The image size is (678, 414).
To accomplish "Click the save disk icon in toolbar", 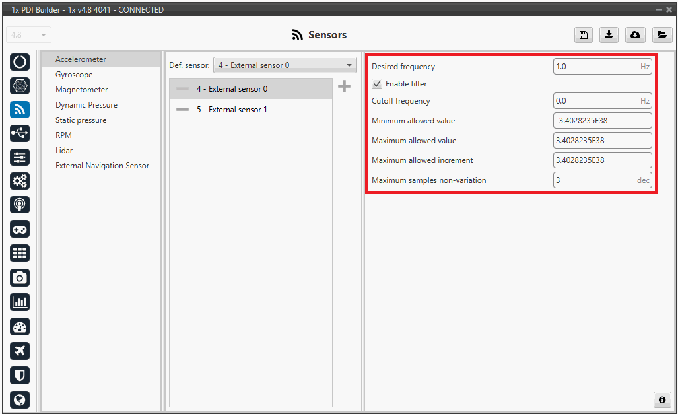I will tap(584, 35).
